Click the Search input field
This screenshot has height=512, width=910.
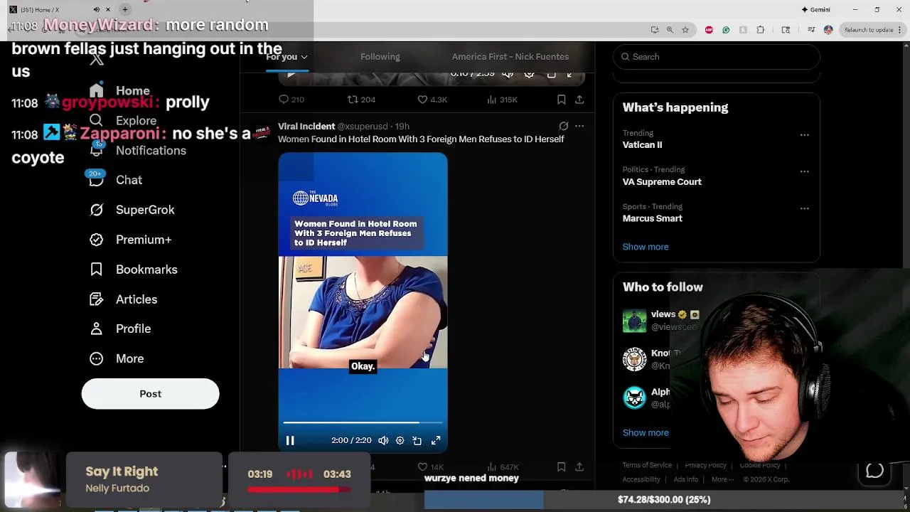[x=717, y=57]
